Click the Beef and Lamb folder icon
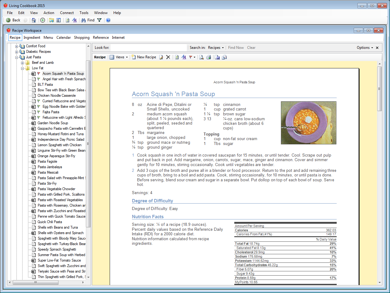This screenshot has width=390, height=293. pyautogui.click(x=28, y=63)
